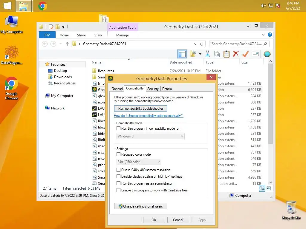306x229 pixels.
Task: Select the Resources folder row
Action: tap(177, 71)
